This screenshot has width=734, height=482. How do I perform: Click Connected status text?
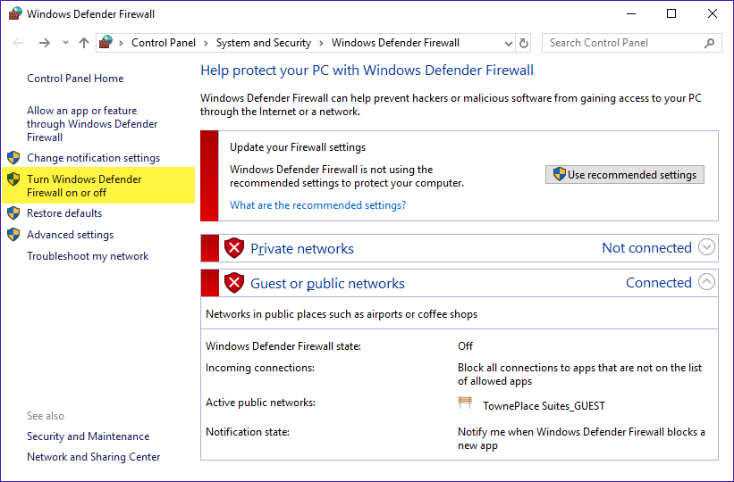659,283
